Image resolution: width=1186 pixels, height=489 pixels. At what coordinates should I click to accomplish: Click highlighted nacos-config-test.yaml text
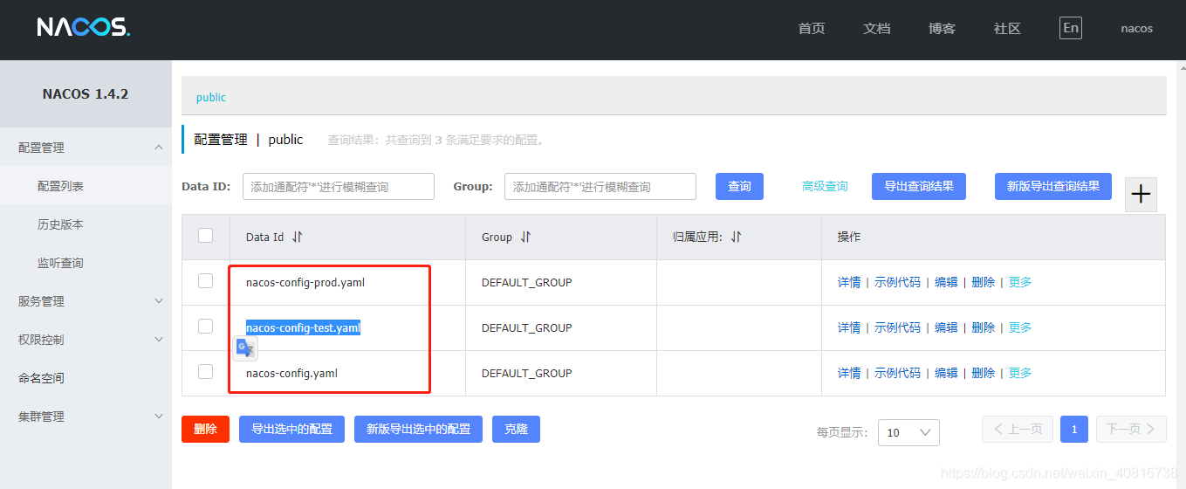(303, 327)
